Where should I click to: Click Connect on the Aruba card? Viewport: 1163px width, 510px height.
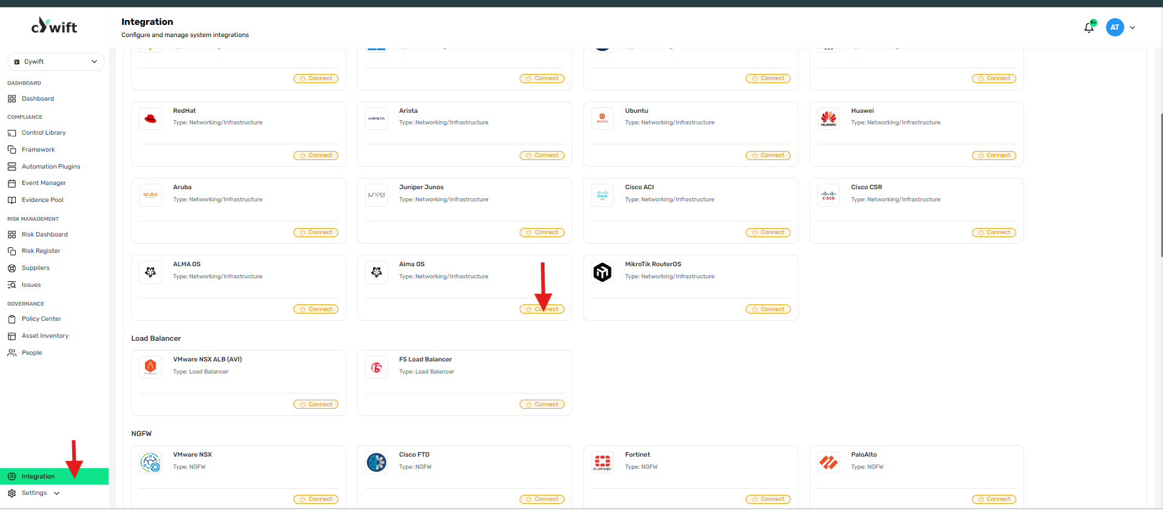coord(316,232)
